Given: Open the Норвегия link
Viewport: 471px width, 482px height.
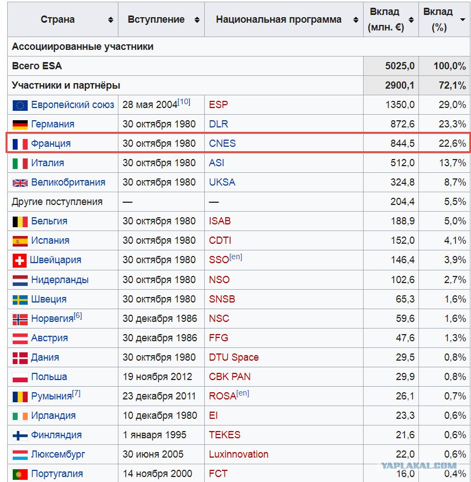Looking at the screenshot, I should (52, 319).
